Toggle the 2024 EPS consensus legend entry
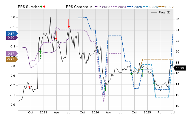This screenshot has height=114, width=191. pyautogui.click(x=118, y=7)
